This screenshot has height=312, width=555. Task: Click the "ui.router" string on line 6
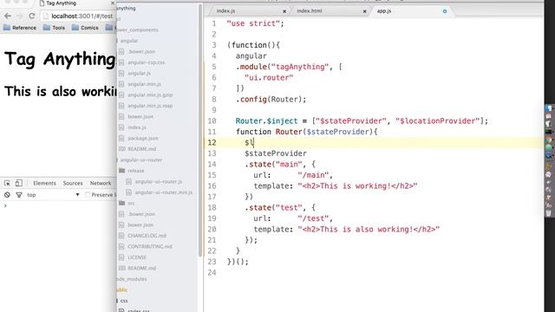[269, 78]
